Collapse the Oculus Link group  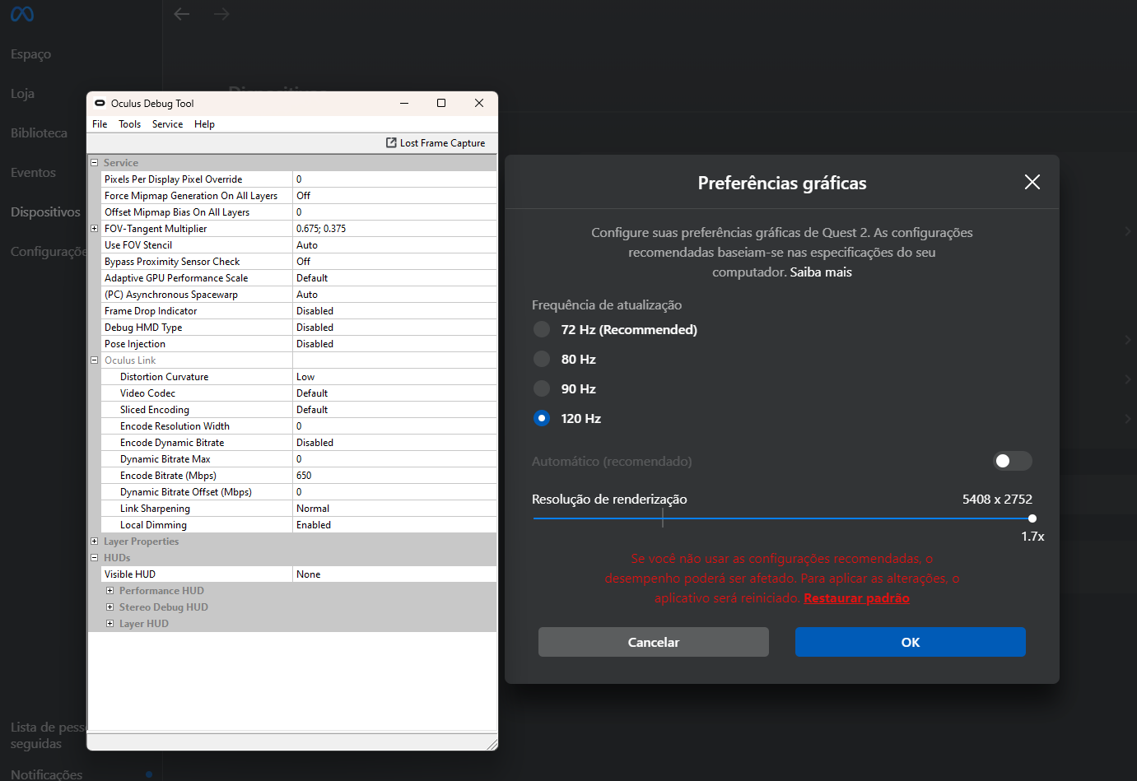[94, 360]
